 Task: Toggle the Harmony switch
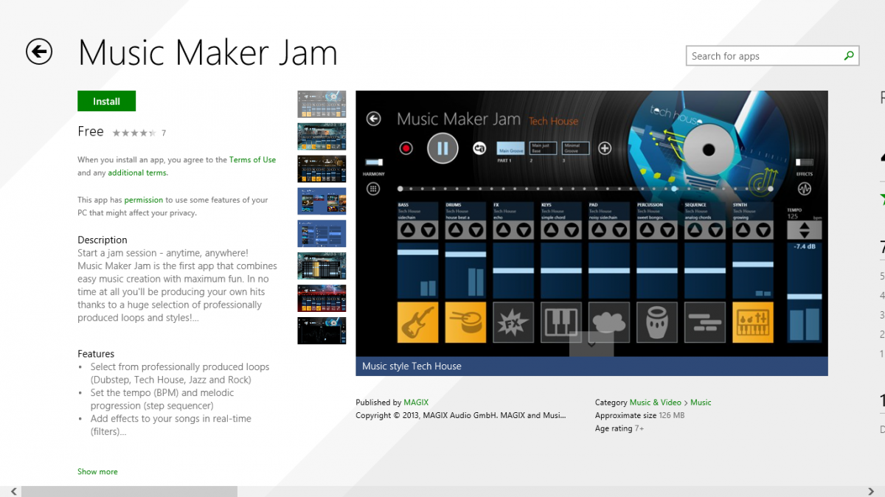pos(374,162)
